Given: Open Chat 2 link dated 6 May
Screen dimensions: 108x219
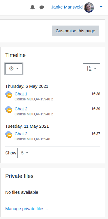Looking at the screenshot, I should point(21,109).
